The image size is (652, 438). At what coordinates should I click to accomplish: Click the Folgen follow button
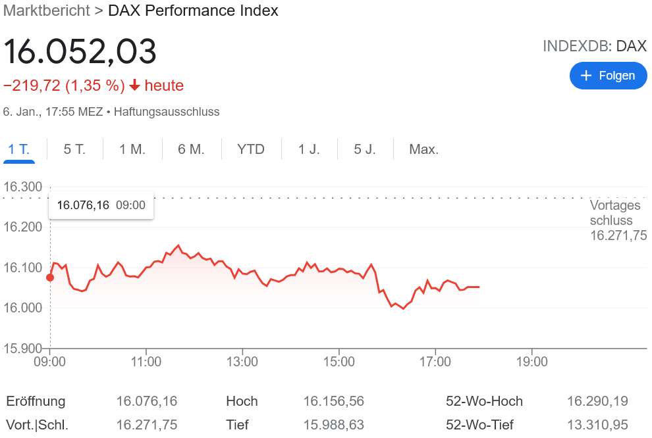tap(608, 76)
